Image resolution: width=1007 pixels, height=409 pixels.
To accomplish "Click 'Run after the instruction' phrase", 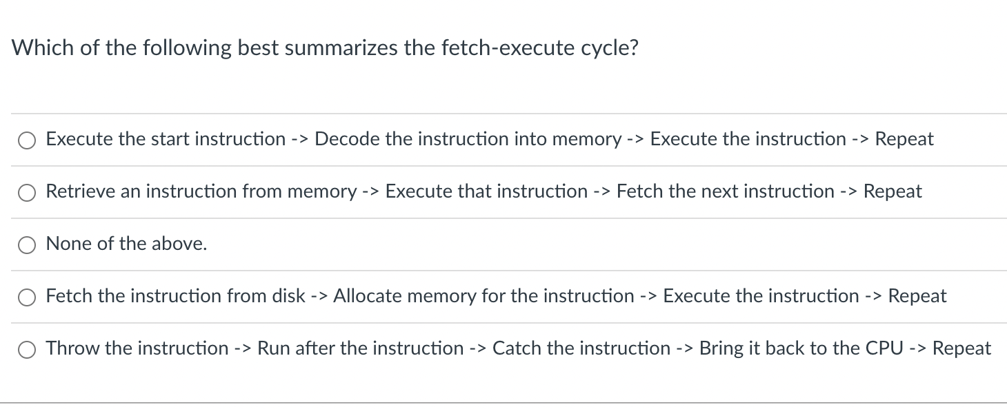I will (x=361, y=348).
